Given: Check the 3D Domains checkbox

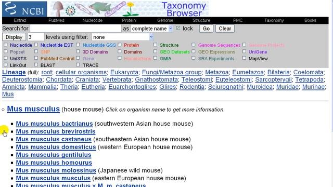Looking at the screenshot, I should pyautogui.click(x=78, y=51).
